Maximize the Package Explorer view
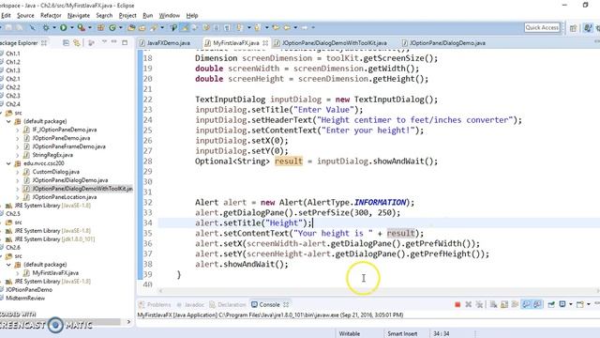The image size is (600, 338). (125, 42)
